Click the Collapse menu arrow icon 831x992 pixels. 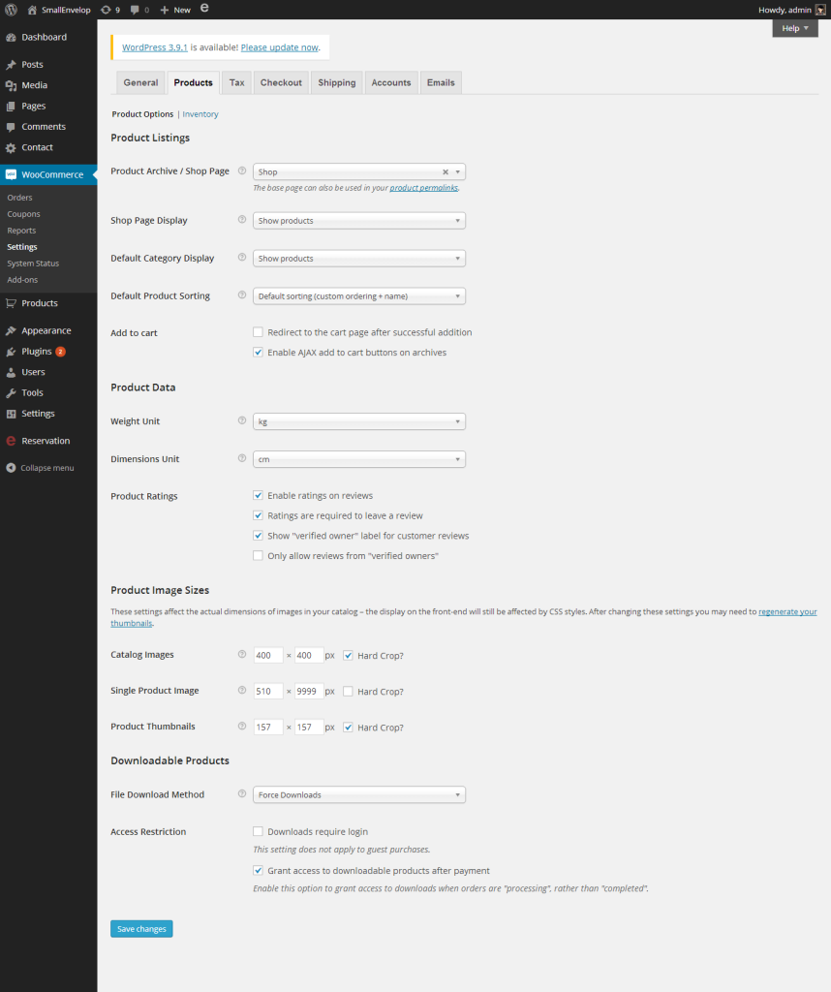[11, 468]
